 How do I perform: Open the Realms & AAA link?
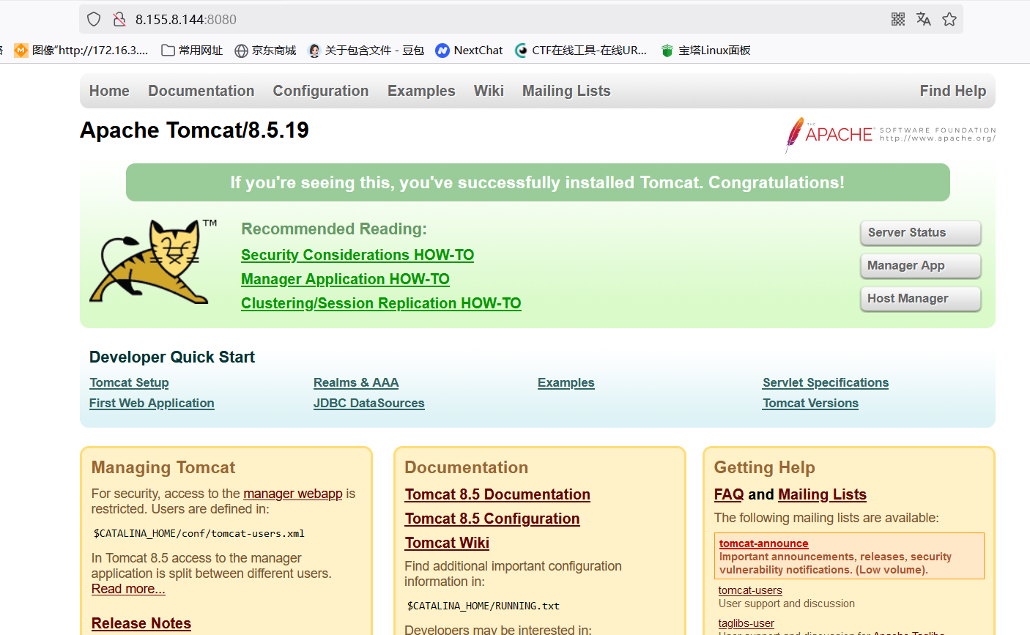(356, 382)
